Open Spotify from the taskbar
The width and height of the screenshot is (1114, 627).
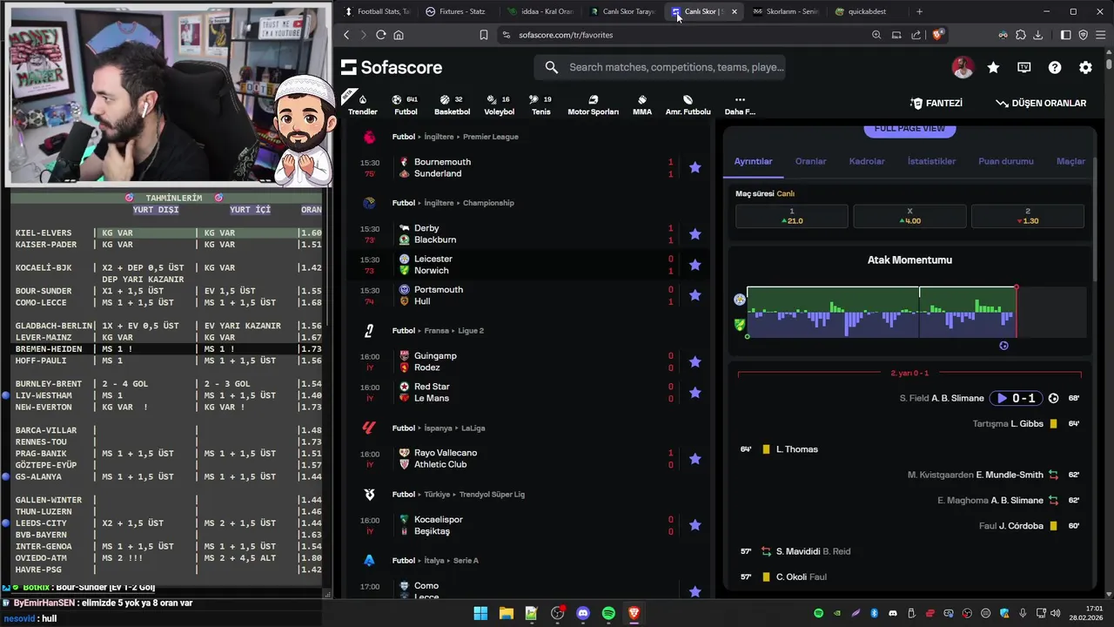608,613
